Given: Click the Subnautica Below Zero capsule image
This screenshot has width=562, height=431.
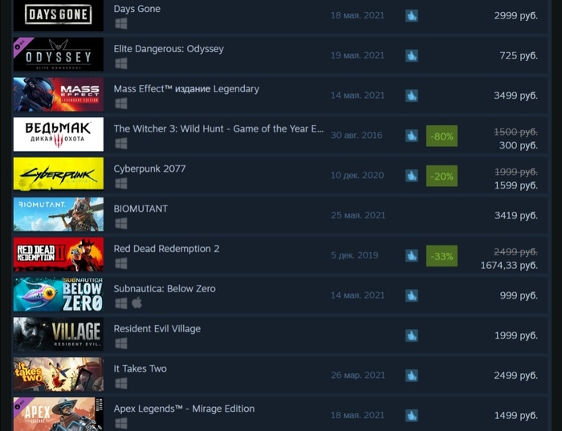Looking at the screenshot, I should pyautogui.click(x=59, y=294).
